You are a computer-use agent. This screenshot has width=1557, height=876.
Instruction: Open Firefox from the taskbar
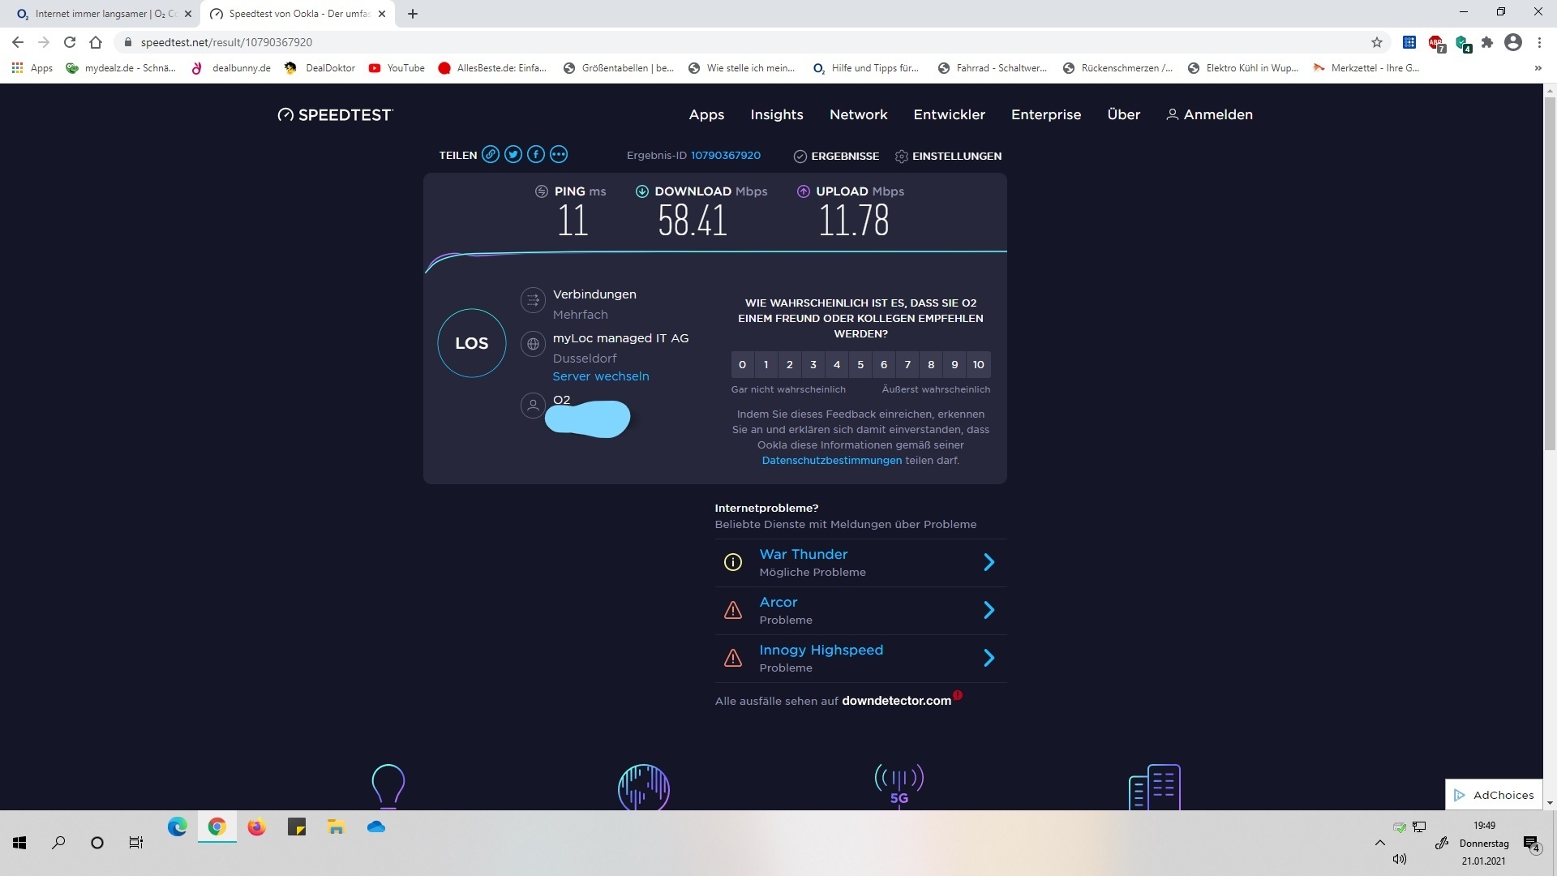[256, 827]
